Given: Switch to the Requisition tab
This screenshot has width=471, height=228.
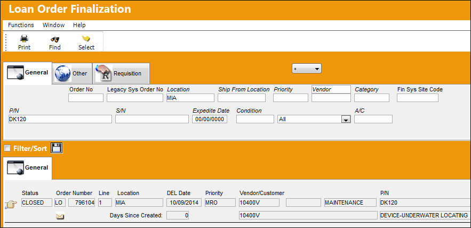Looking at the screenshot, I should pyautogui.click(x=121, y=73).
